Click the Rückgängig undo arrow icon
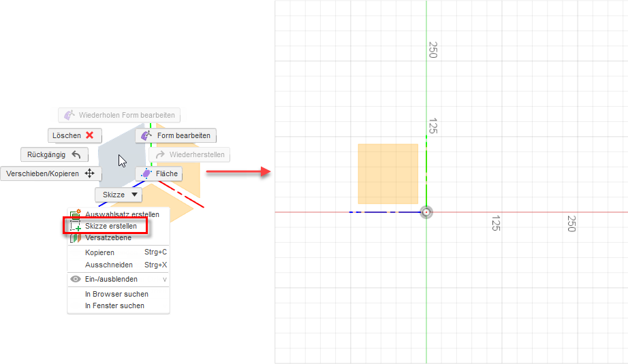 [x=76, y=154]
